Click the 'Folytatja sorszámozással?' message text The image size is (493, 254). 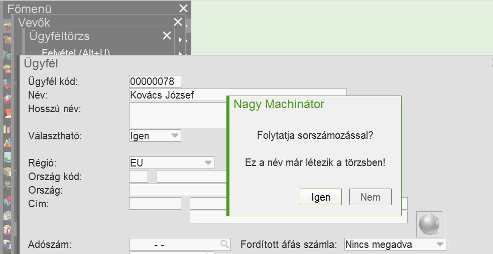315,136
